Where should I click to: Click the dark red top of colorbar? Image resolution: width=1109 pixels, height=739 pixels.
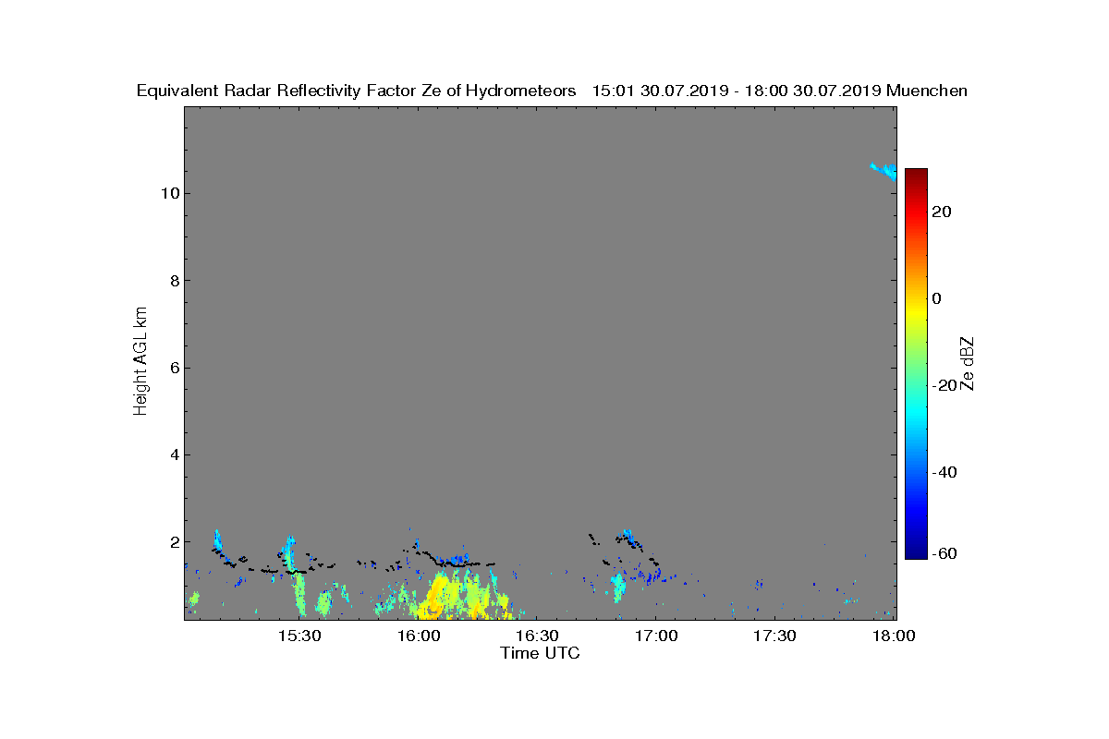click(916, 176)
